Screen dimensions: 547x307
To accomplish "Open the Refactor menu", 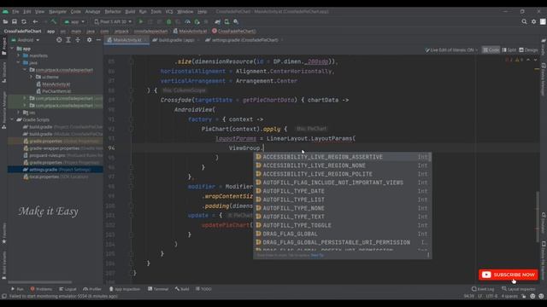I will coord(113,11).
